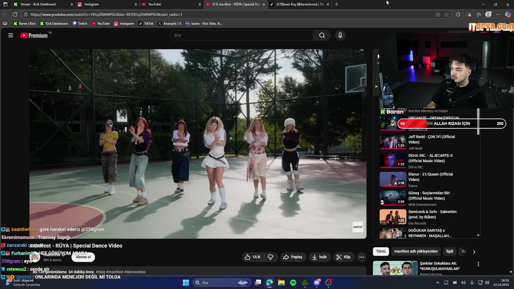Open Baran | Kick bookmark

click(24, 24)
